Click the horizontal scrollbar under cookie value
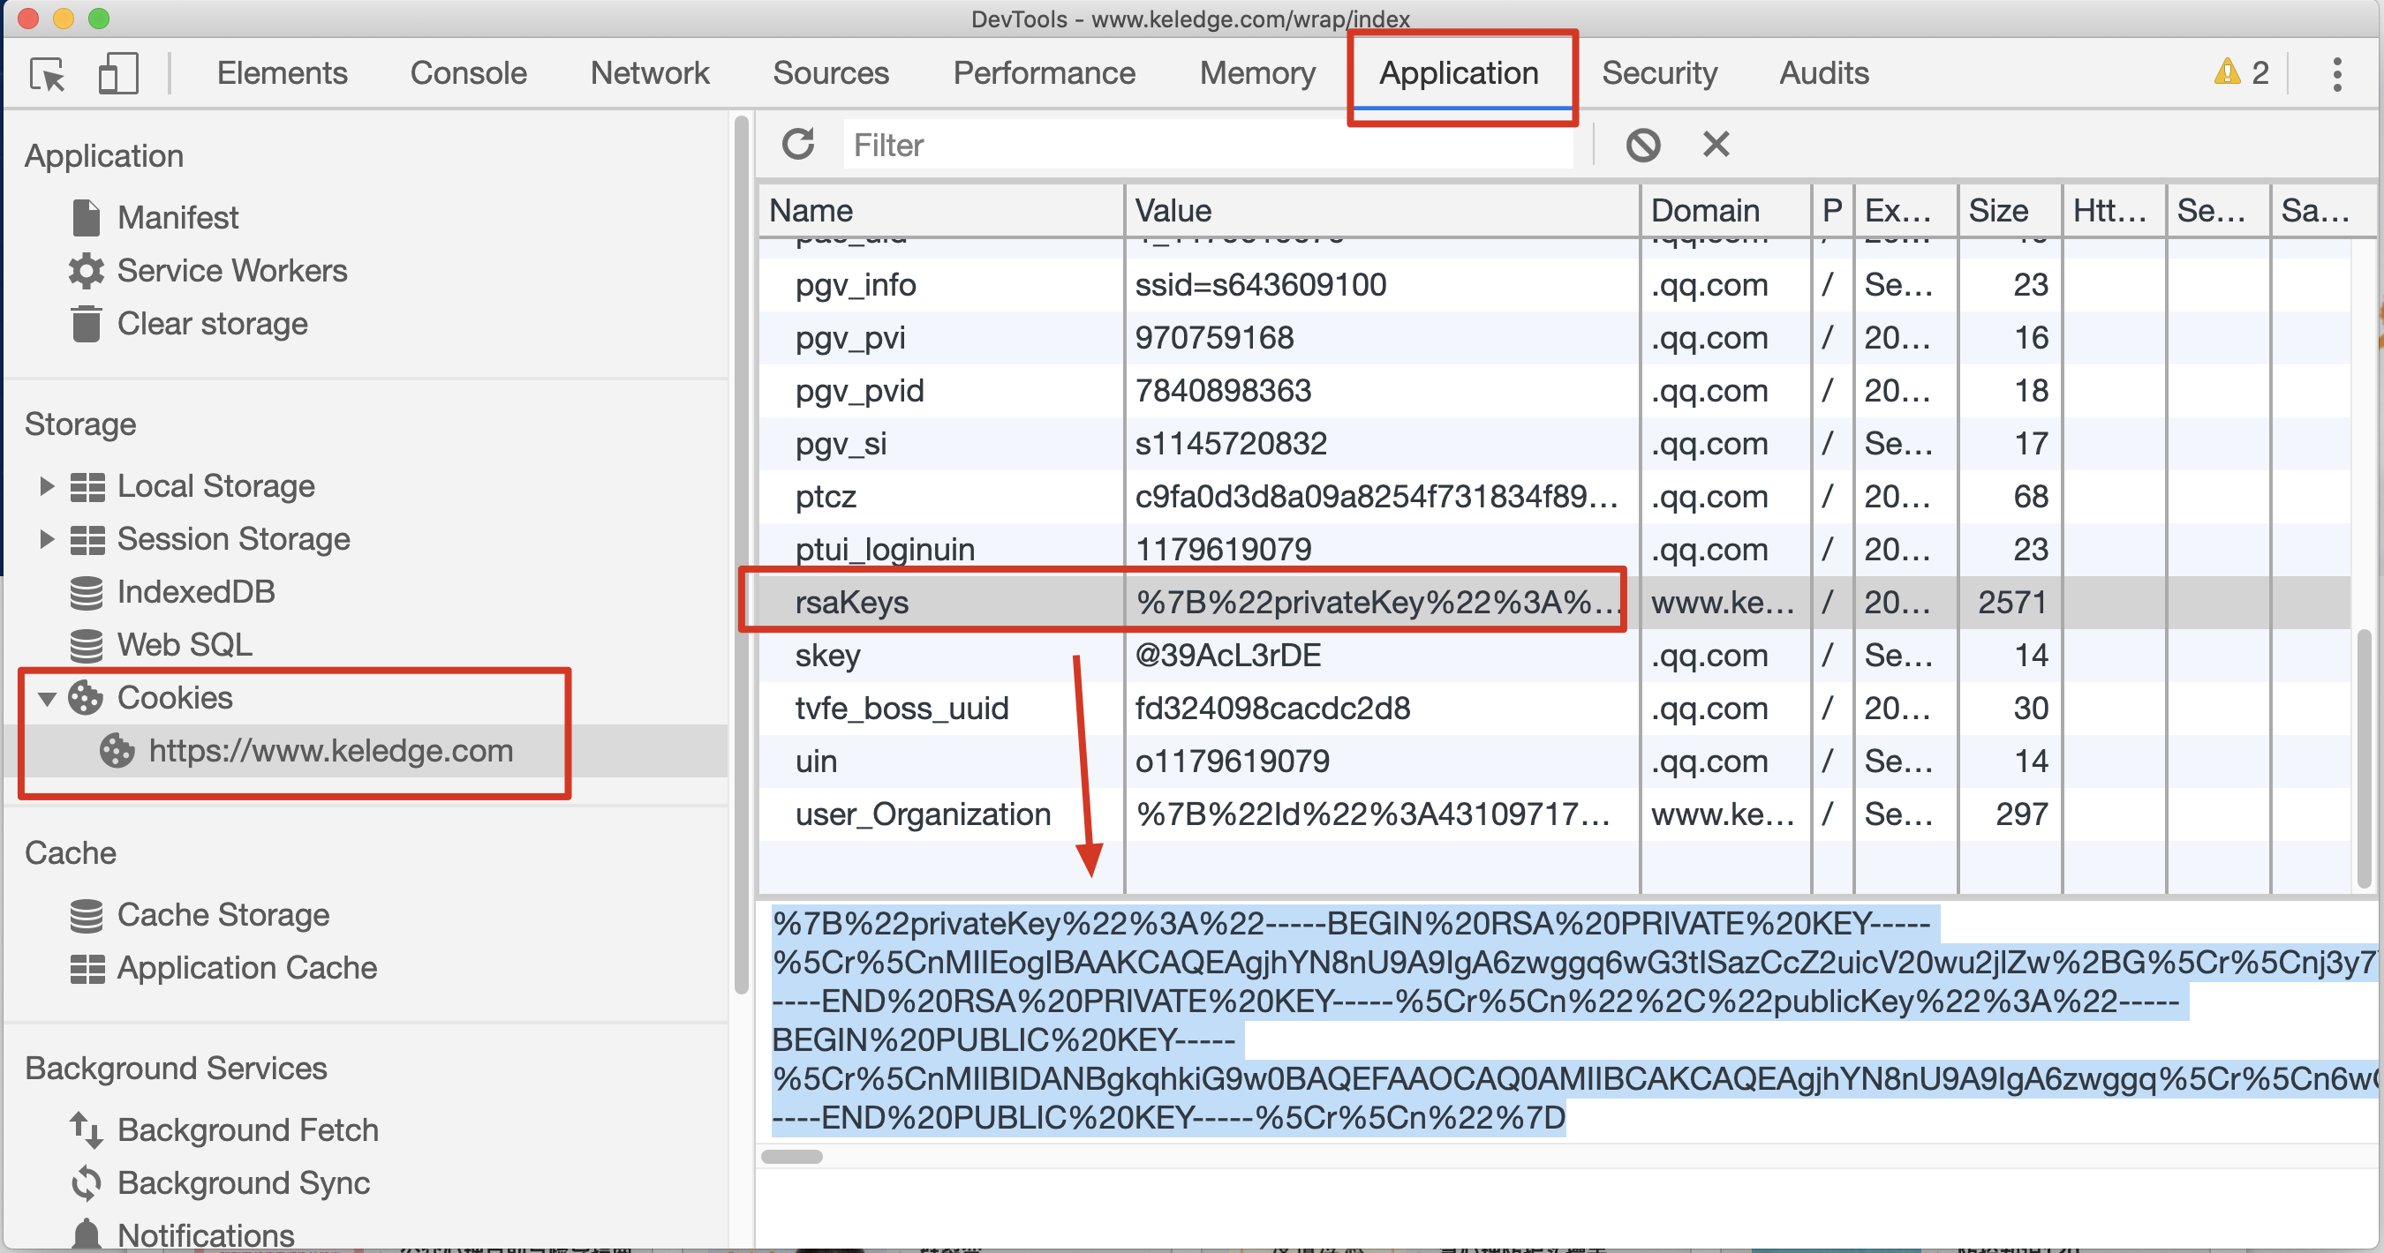Viewport: 2384px width, 1253px height. pyautogui.click(x=791, y=1157)
